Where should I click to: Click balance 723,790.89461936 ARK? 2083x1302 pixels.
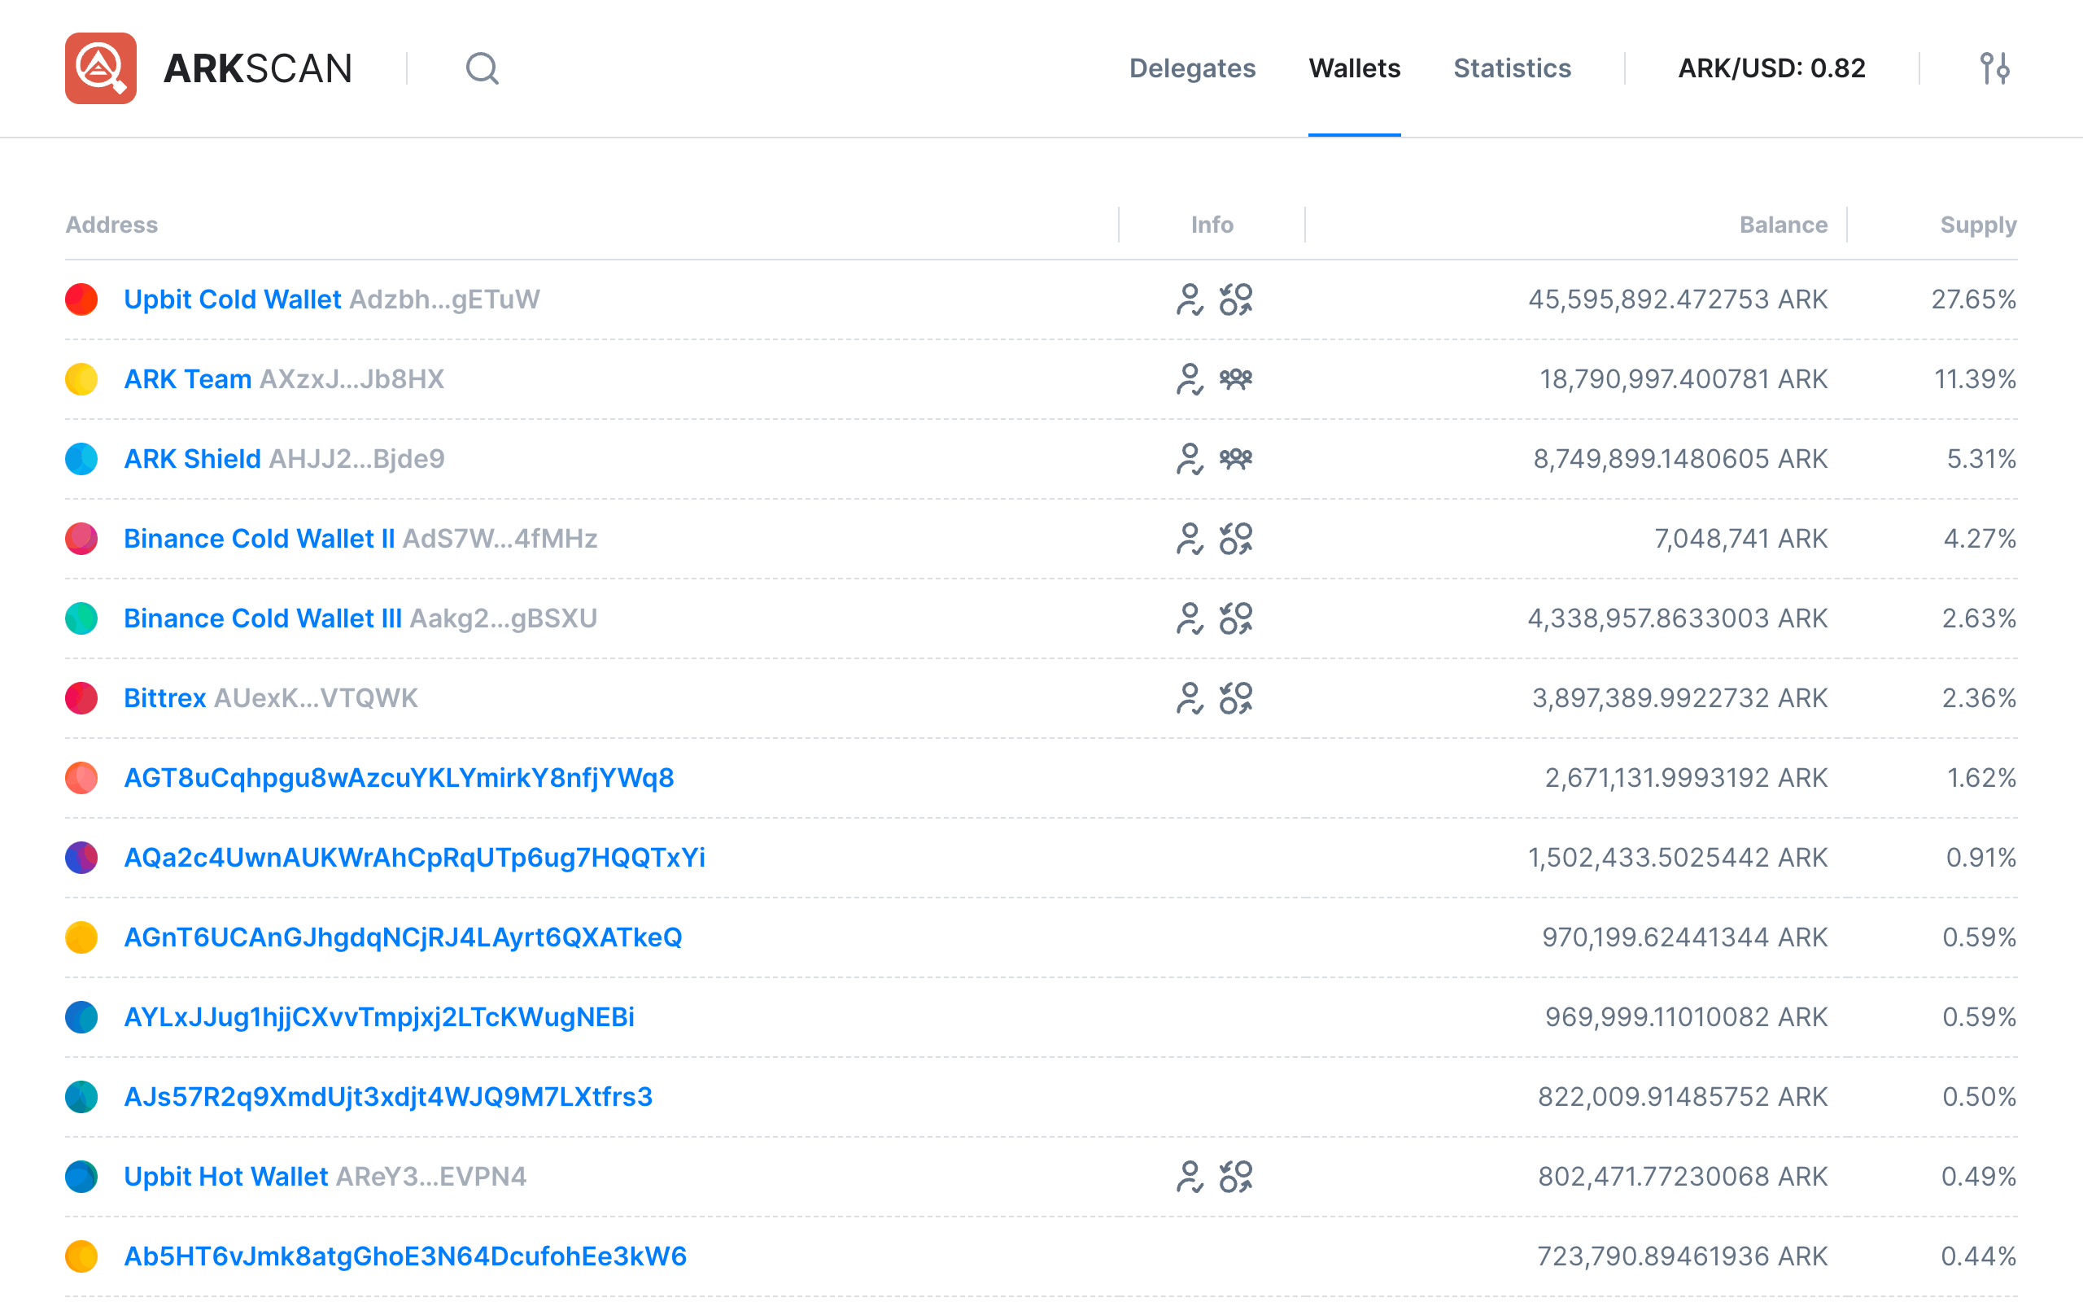(x=1683, y=1256)
